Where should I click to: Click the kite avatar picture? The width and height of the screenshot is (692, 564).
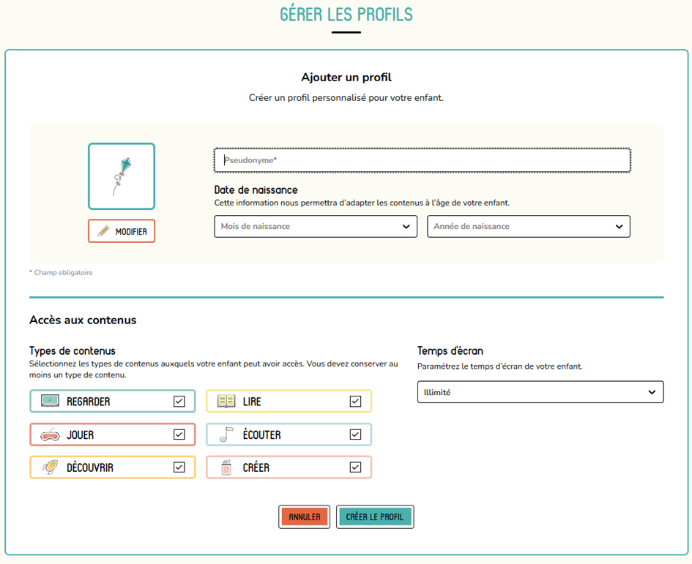point(122,176)
